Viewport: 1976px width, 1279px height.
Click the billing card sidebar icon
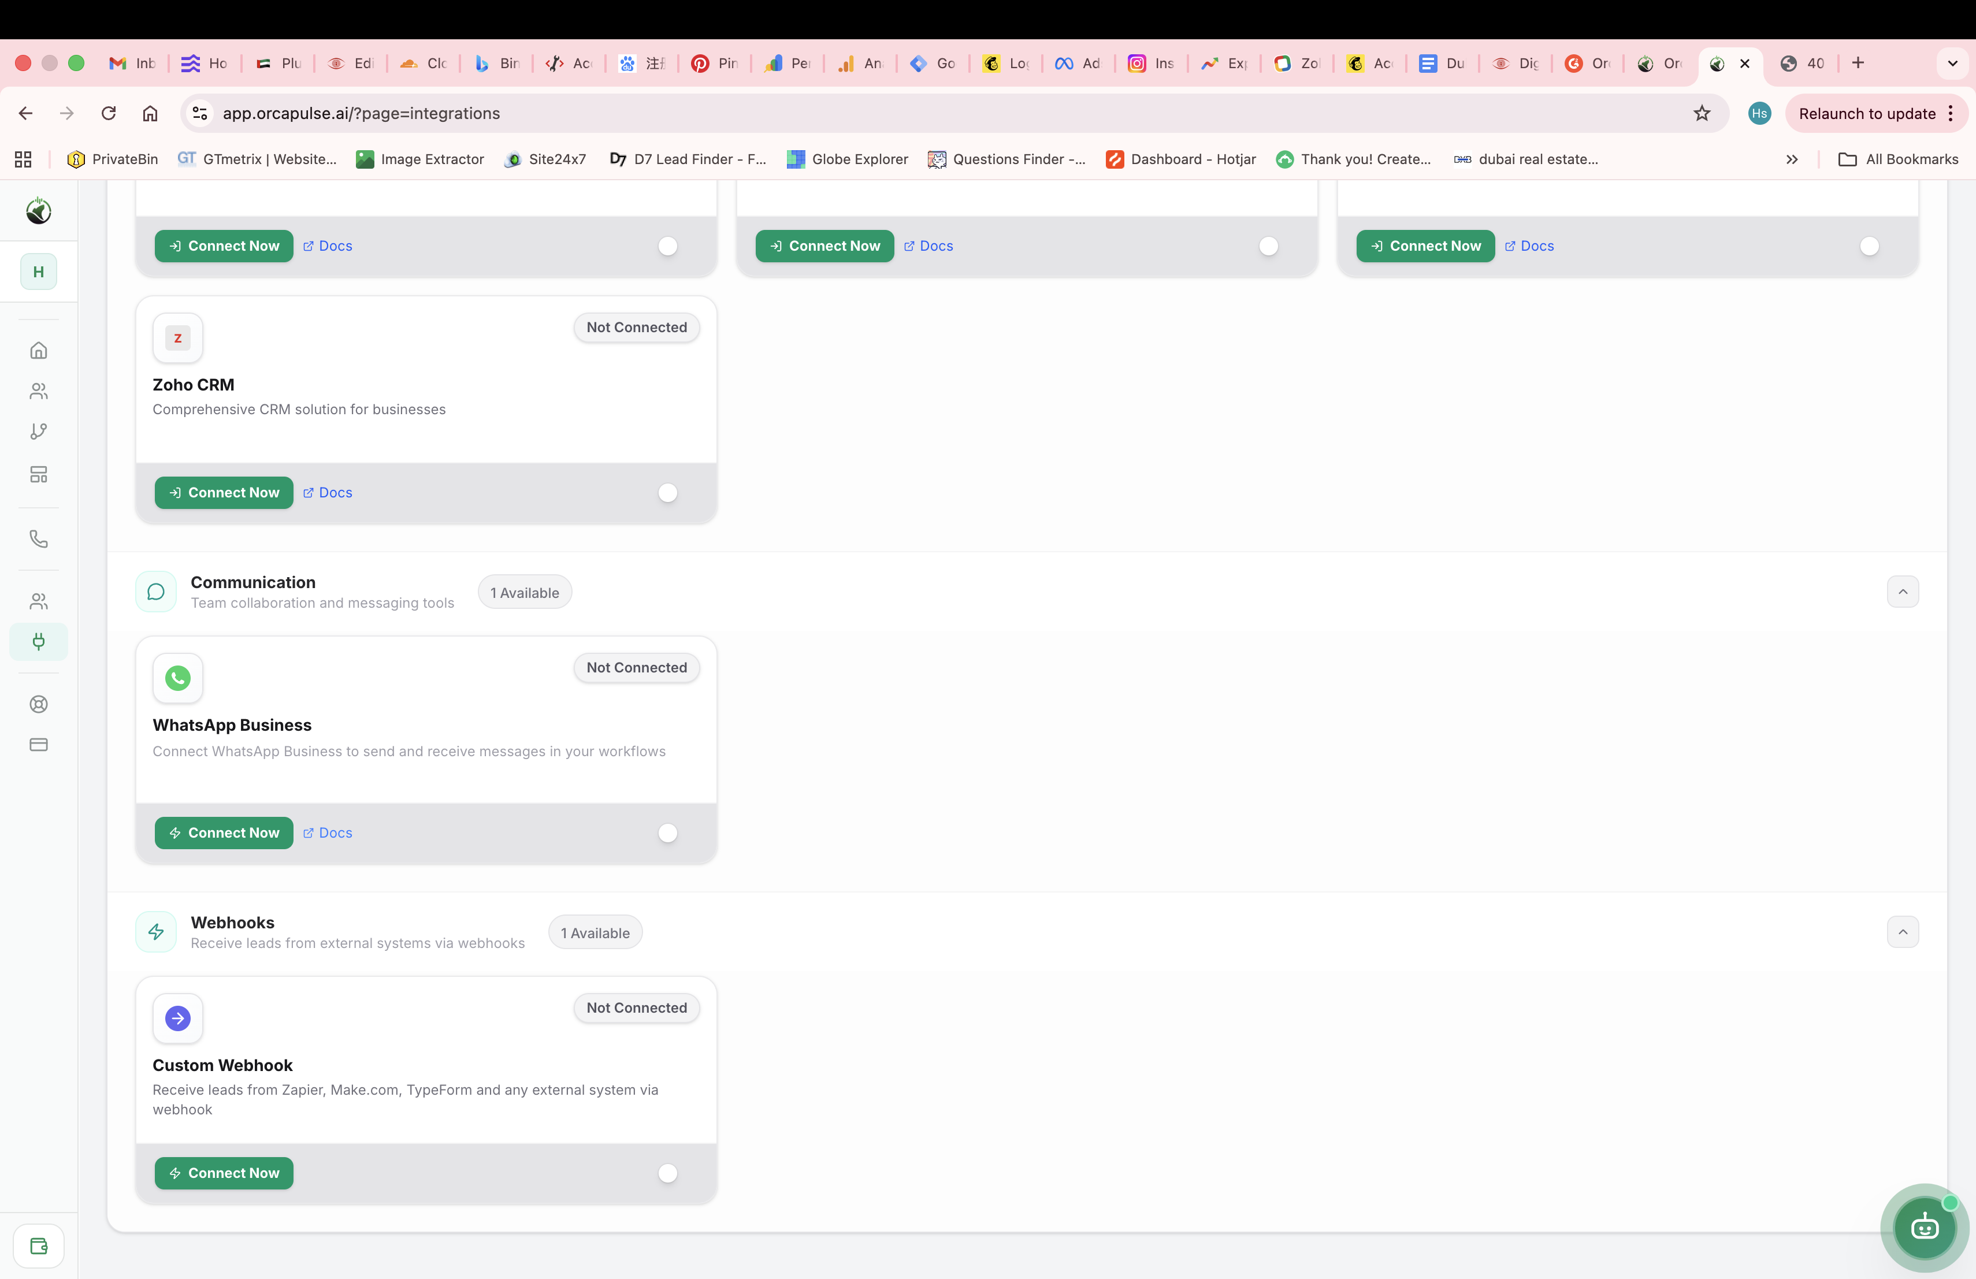[38, 745]
